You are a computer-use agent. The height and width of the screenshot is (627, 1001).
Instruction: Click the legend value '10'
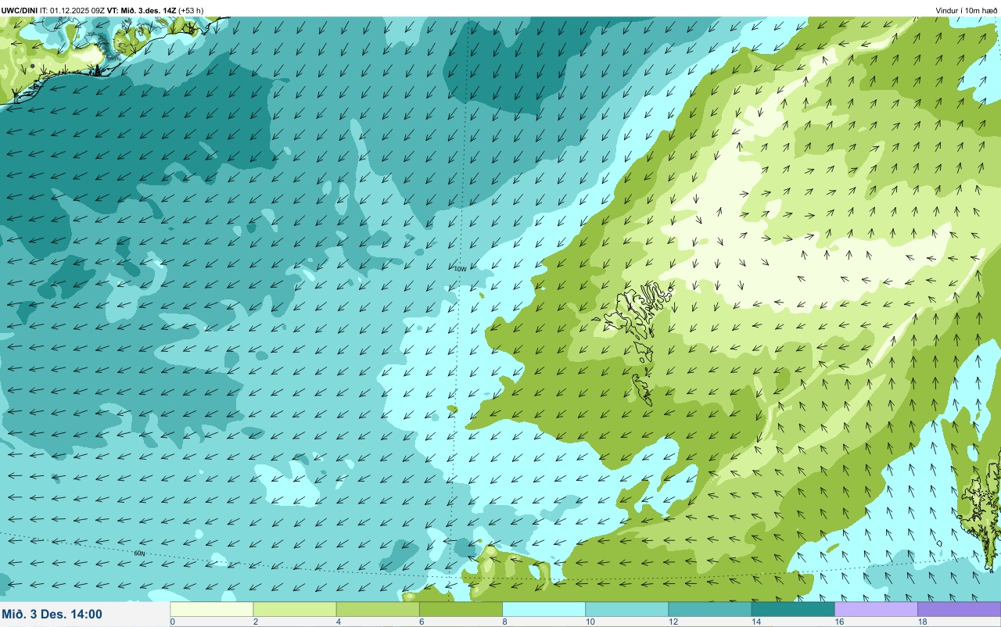[590, 622]
